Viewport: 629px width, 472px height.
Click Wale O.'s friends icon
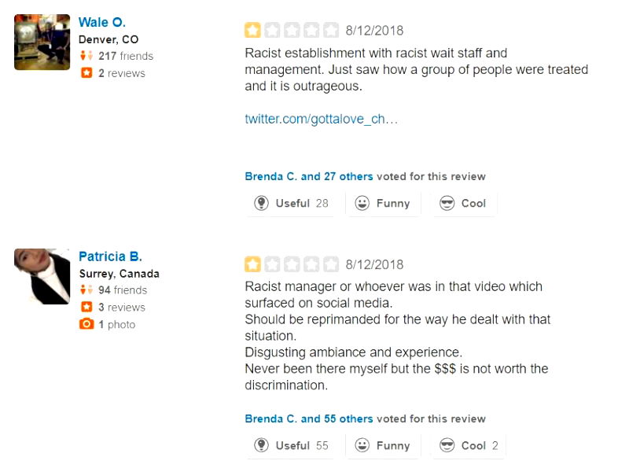pyautogui.click(x=86, y=56)
